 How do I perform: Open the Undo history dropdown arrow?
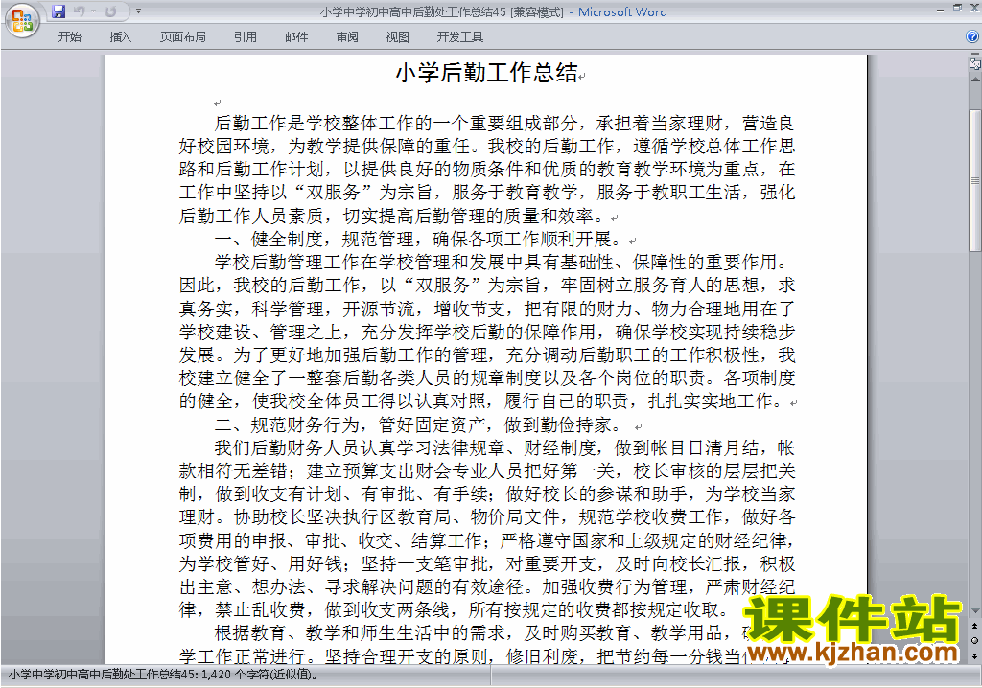pos(93,11)
